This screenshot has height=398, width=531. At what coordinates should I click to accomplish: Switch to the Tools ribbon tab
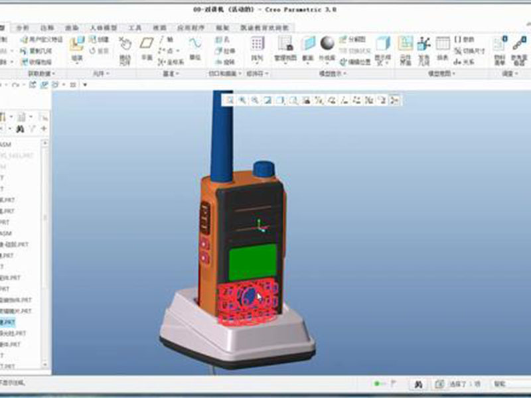tap(135, 28)
